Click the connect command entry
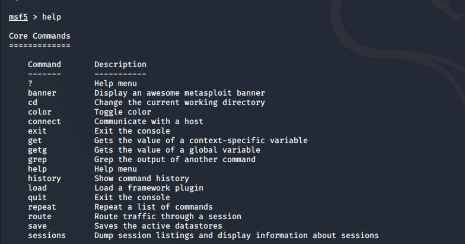 (44, 121)
